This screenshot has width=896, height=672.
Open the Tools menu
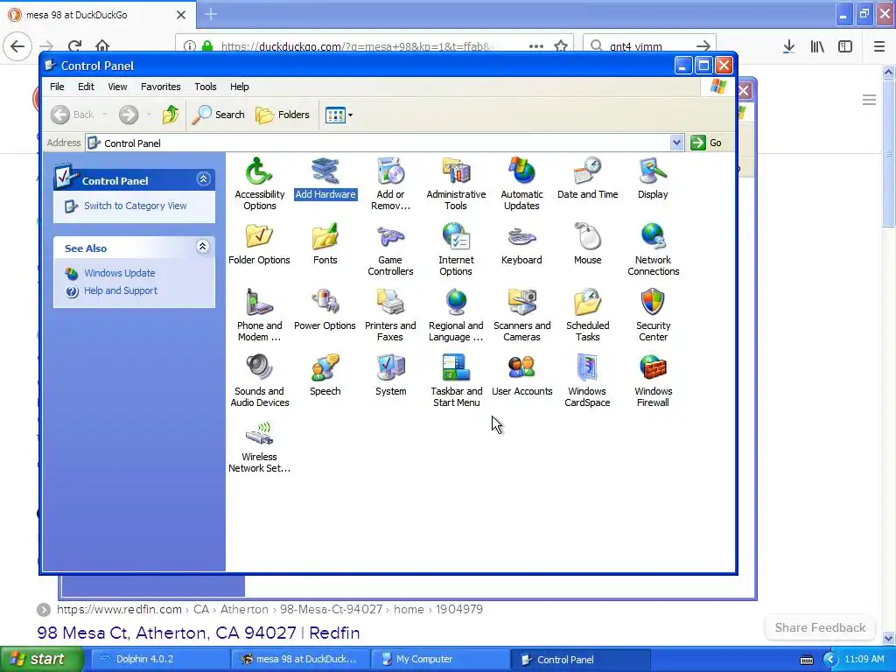coord(205,87)
